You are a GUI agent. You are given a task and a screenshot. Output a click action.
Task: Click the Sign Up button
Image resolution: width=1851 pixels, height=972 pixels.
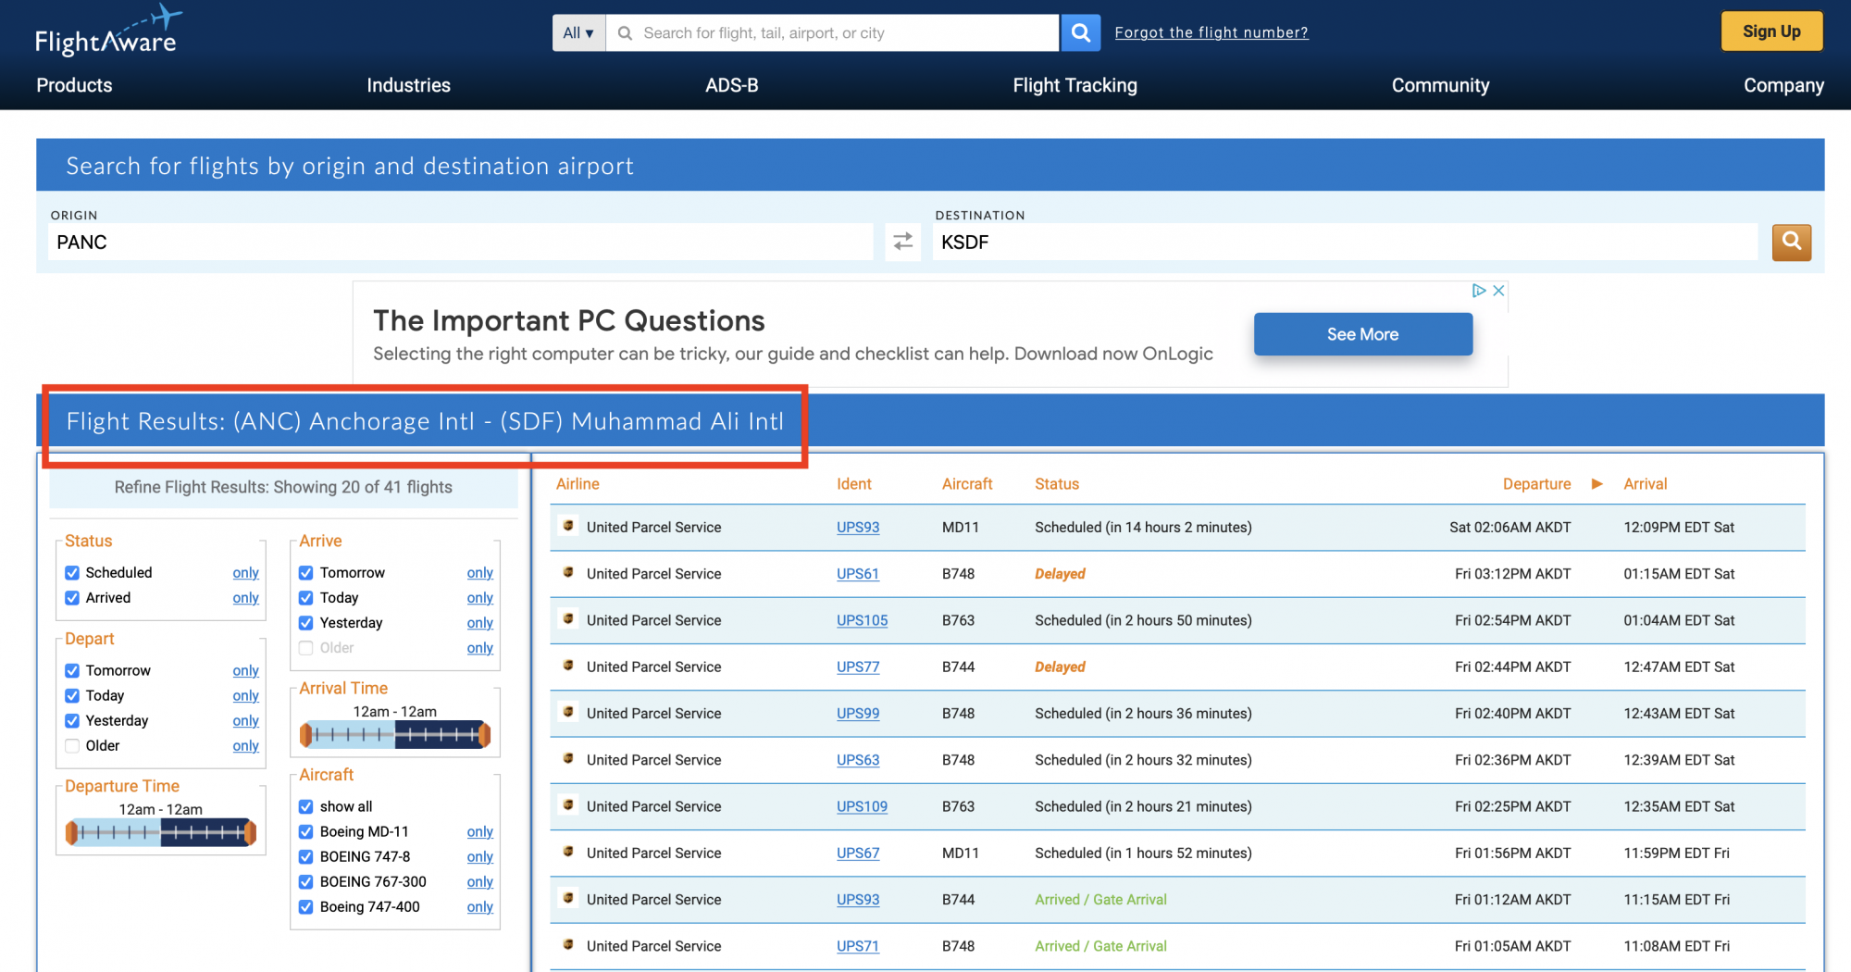1771,31
